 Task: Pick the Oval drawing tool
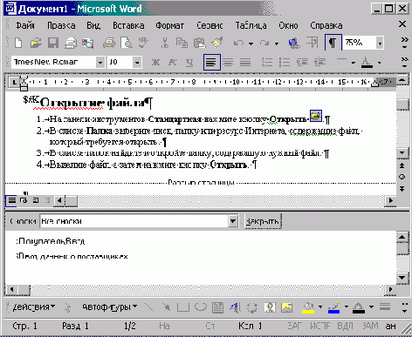(201, 307)
